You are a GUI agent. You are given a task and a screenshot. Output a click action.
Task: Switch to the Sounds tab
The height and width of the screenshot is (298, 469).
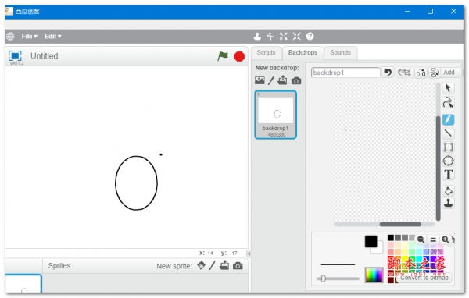click(x=340, y=52)
